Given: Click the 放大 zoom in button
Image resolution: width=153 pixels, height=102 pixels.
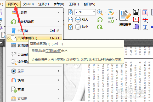Looking at the screenshot, I should 82,20.
